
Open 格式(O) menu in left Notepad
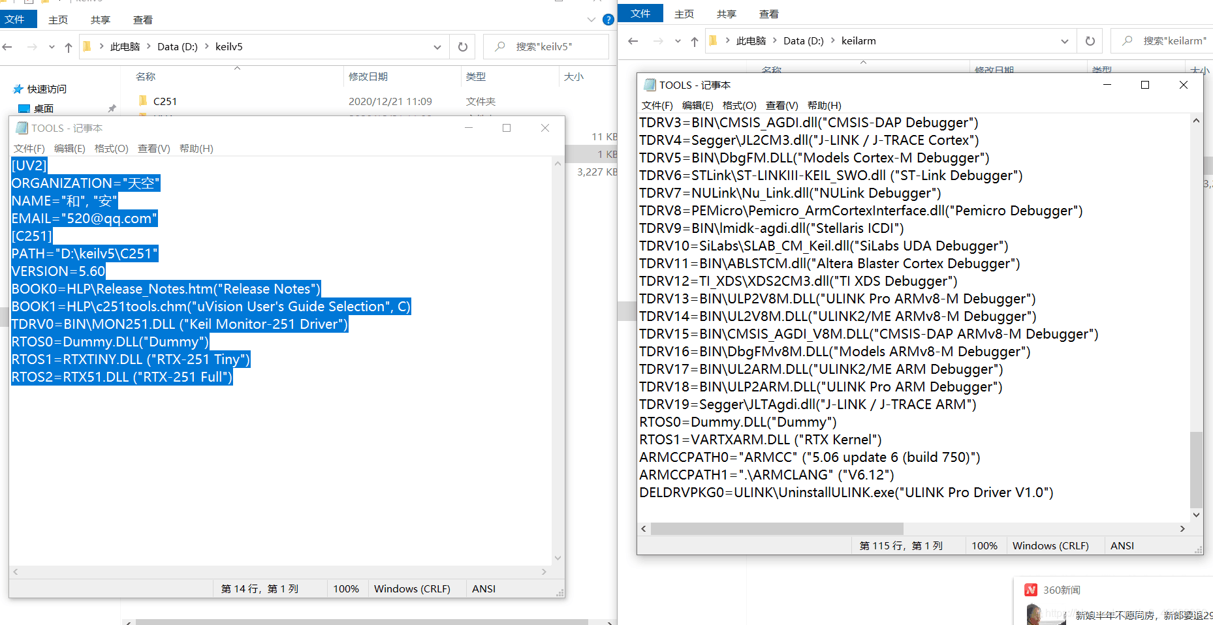tap(112, 149)
